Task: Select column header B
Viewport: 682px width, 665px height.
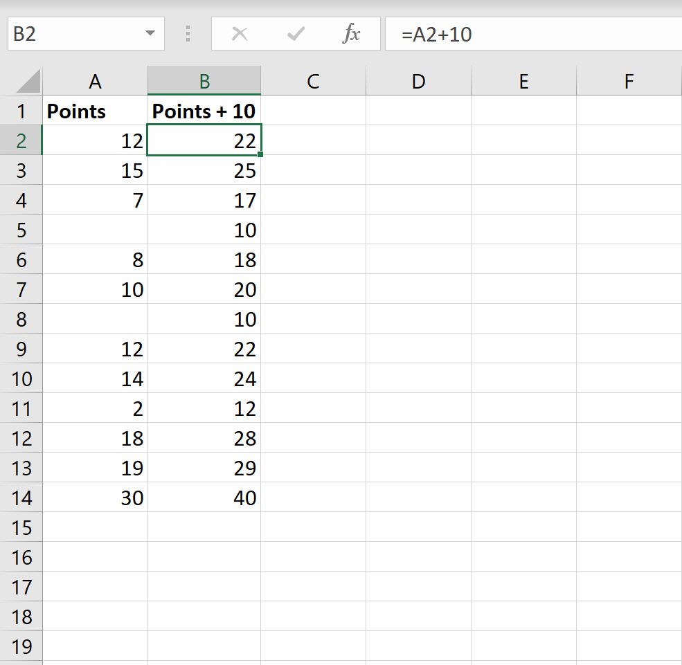Action: pos(204,80)
